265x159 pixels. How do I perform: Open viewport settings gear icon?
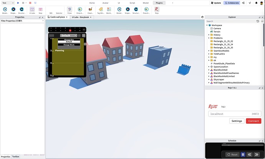click(202, 17)
